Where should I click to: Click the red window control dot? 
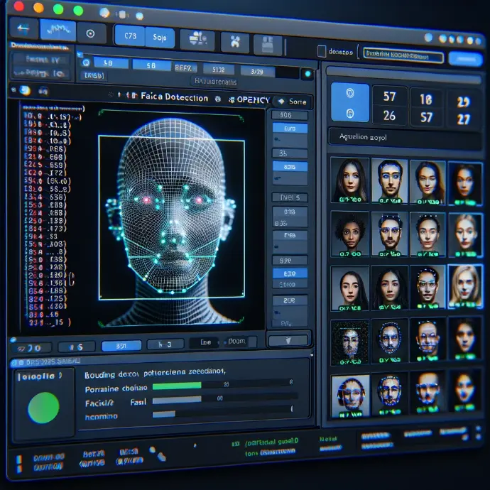[x=19, y=5]
